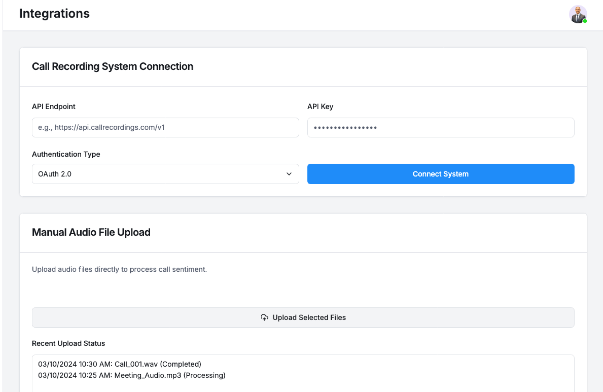Click the Integrations page title
This screenshot has width=603, height=392.
click(x=54, y=14)
